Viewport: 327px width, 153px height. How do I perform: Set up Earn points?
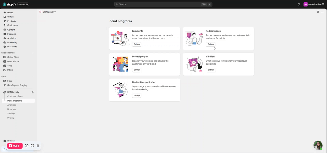coord(137,44)
